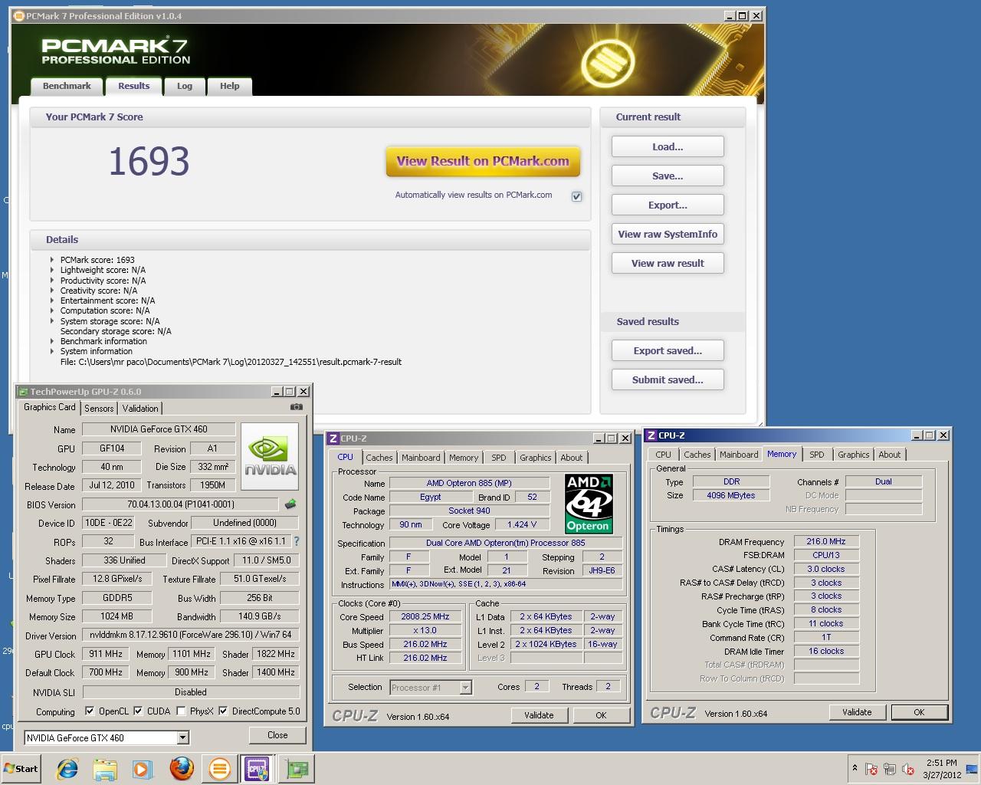
Task: Click the Memory CPU-Z window title icon
Action: click(x=651, y=435)
